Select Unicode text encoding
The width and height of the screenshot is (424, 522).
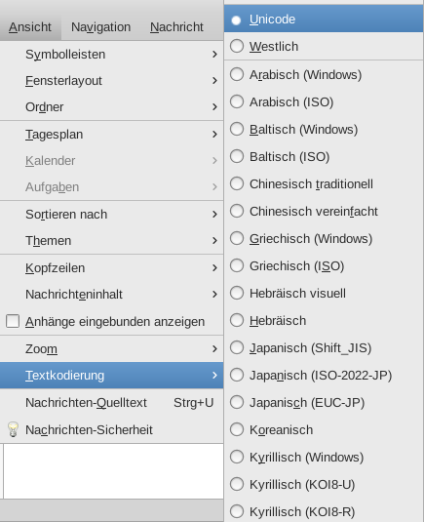pos(324,19)
